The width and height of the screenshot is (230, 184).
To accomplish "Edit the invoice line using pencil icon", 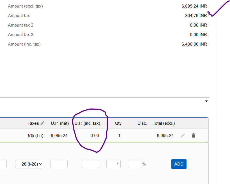I will [x=183, y=136].
